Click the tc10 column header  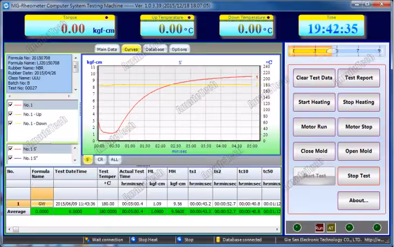click(x=250, y=174)
